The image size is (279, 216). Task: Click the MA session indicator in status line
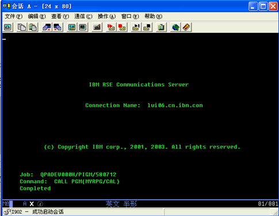click(6, 203)
